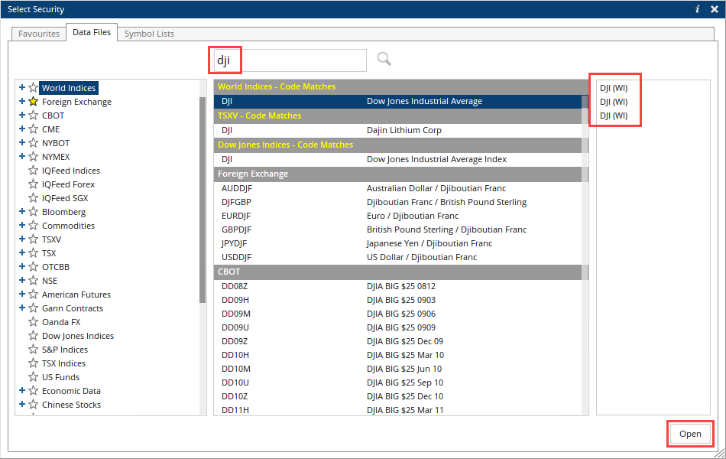726x459 pixels.
Task: Toggle star next to TSXV
Action: click(x=34, y=239)
